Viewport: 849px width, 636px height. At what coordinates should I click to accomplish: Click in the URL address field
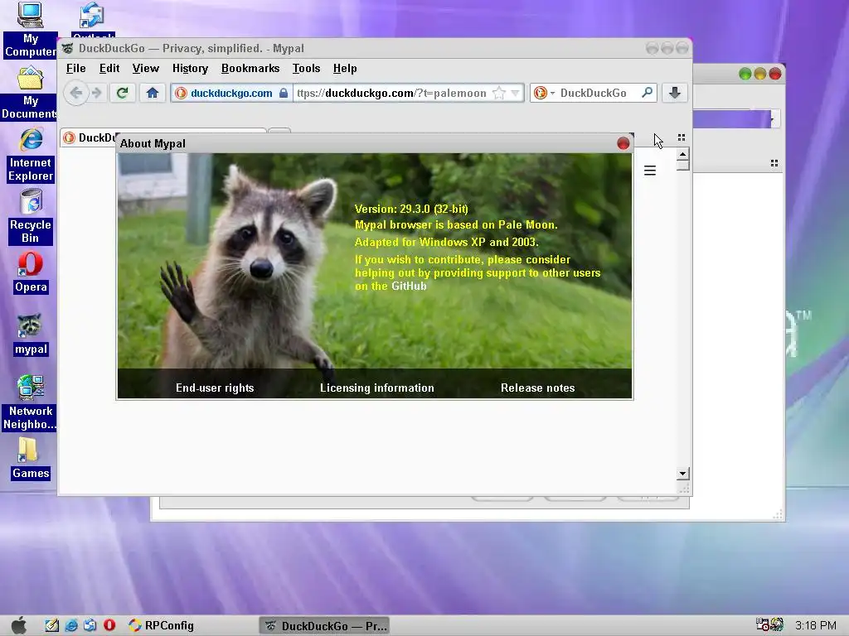392,93
